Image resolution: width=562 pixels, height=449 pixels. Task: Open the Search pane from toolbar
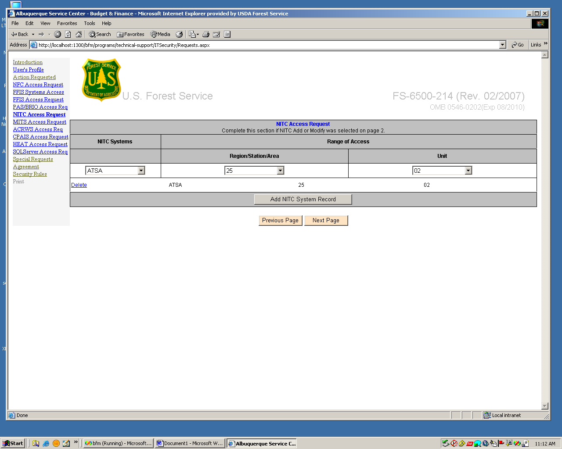(x=100, y=34)
